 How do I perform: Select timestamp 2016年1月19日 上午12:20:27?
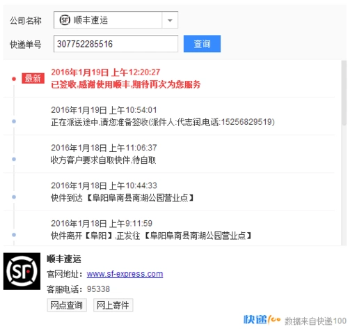106,72
